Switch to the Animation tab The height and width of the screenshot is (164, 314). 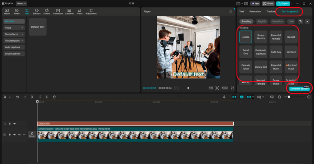[x=255, y=12]
